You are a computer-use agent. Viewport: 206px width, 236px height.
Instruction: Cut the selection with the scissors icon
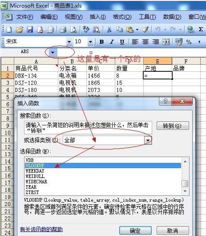109,29
